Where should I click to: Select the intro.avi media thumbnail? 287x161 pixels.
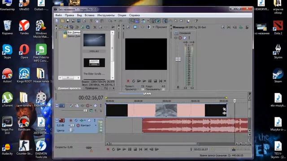(94, 40)
